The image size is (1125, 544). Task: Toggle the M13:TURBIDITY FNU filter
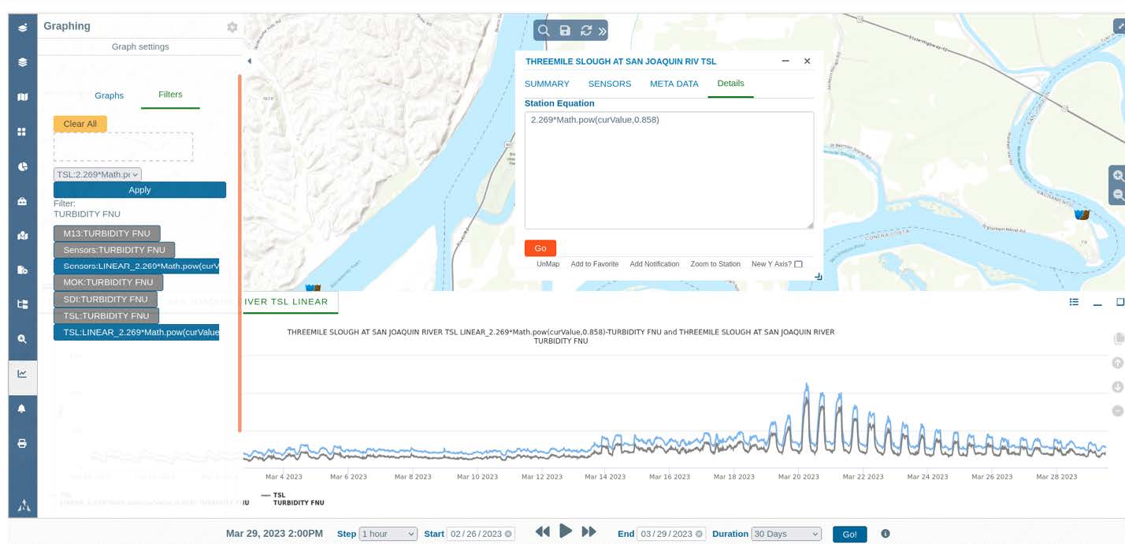click(107, 233)
